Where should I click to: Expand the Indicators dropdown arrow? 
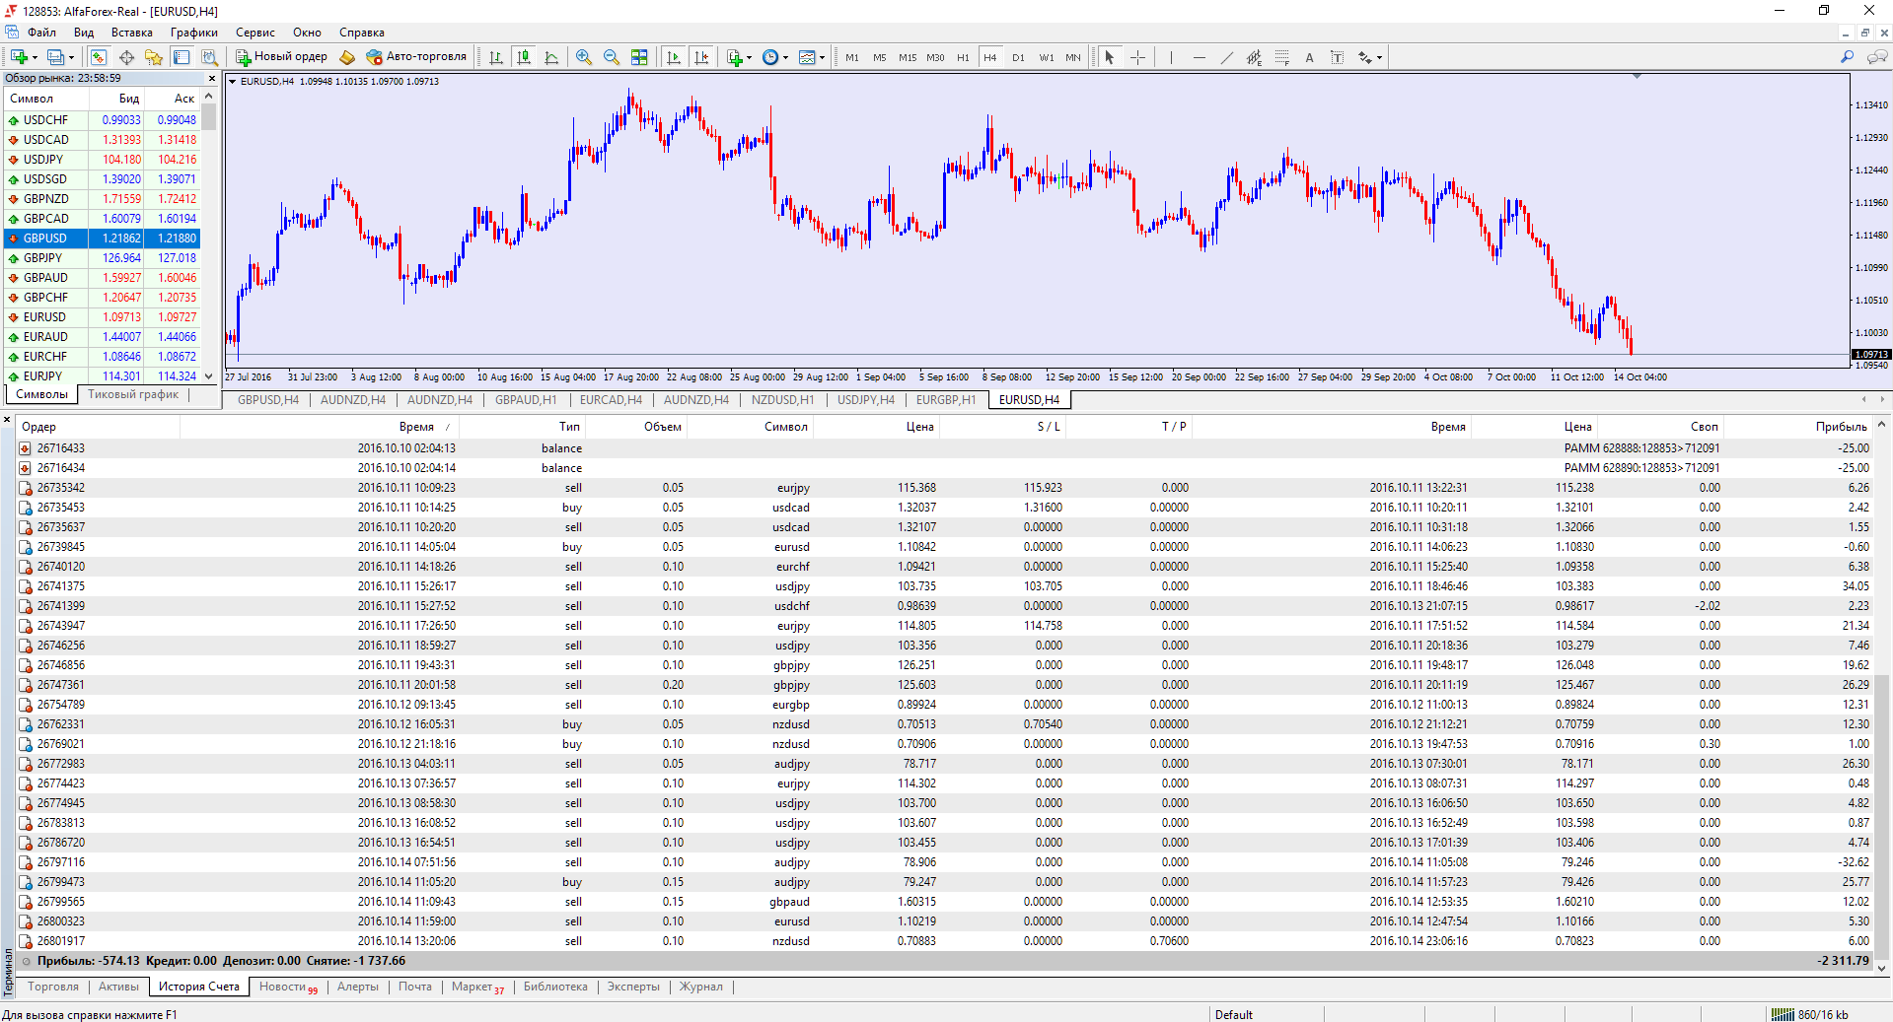tap(750, 57)
